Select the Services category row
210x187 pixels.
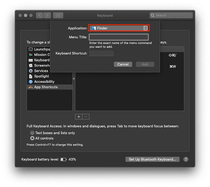(50, 71)
